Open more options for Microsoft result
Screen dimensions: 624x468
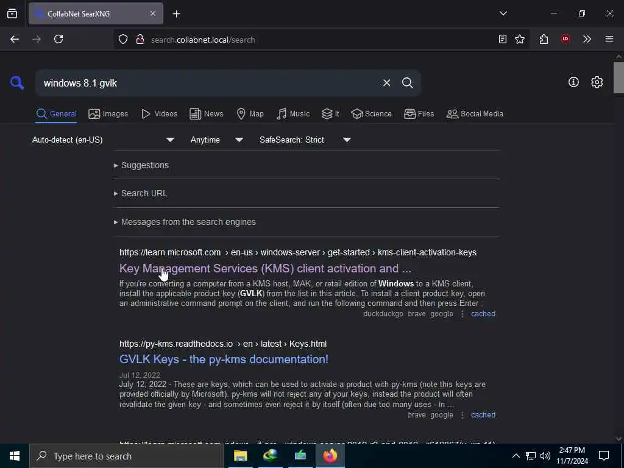pyautogui.click(x=462, y=314)
